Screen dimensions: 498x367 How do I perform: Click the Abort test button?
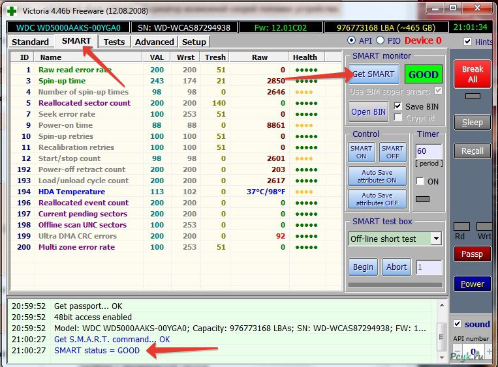(396, 267)
